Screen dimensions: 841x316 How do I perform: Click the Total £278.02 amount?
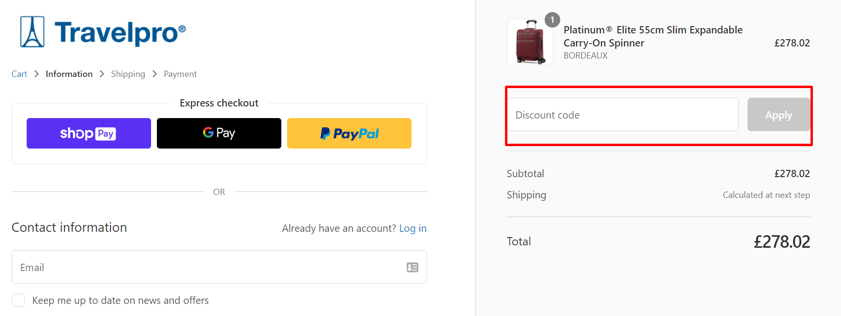tap(782, 241)
